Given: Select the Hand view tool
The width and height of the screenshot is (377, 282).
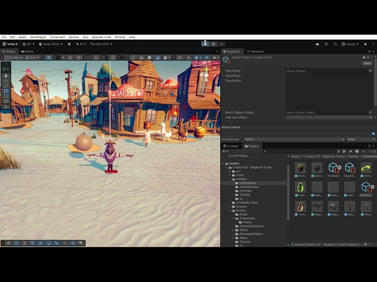Looking at the screenshot, I should tap(6, 76).
